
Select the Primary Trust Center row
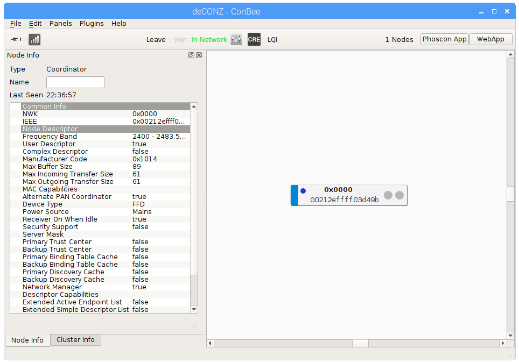(x=100, y=241)
